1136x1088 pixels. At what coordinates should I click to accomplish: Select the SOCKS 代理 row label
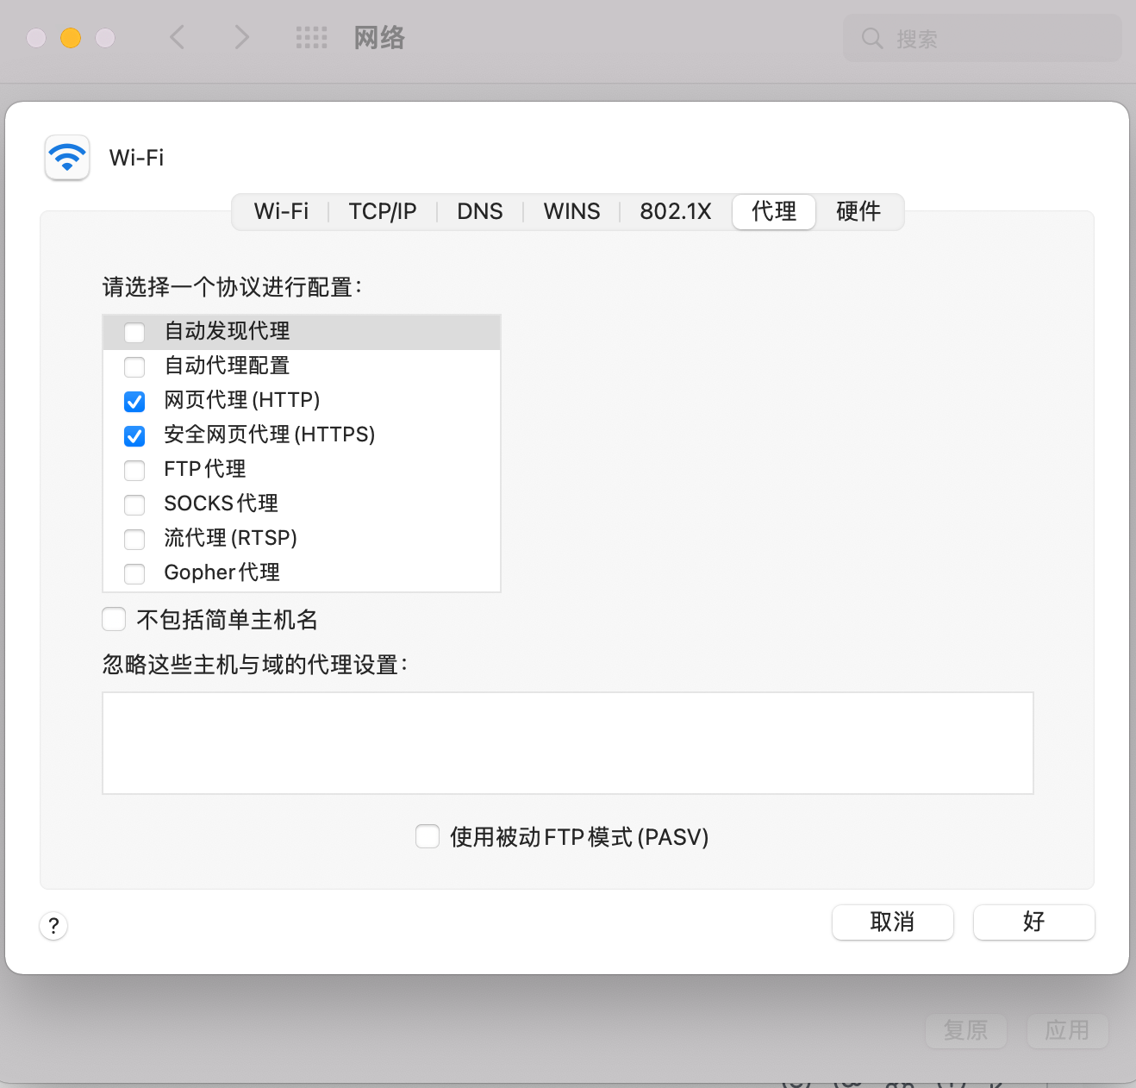click(x=222, y=503)
